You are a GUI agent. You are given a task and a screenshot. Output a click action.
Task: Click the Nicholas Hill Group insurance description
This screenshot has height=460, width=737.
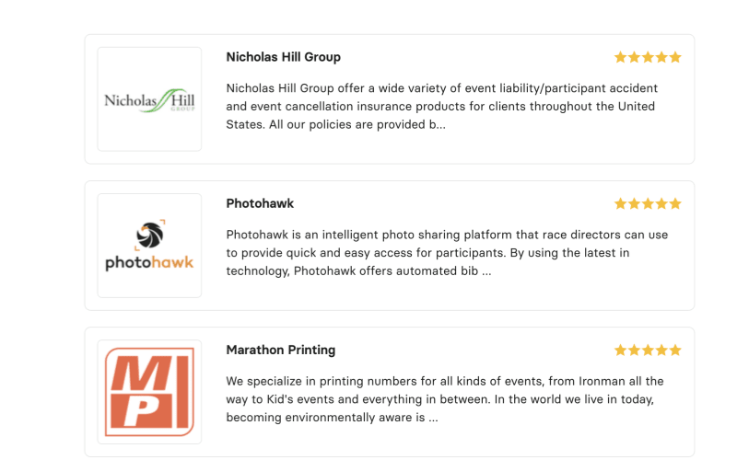pos(442,107)
